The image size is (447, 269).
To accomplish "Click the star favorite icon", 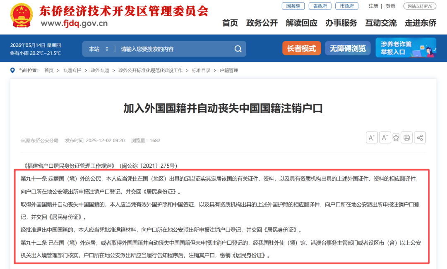I will pyautogui.click(x=396, y=138).
